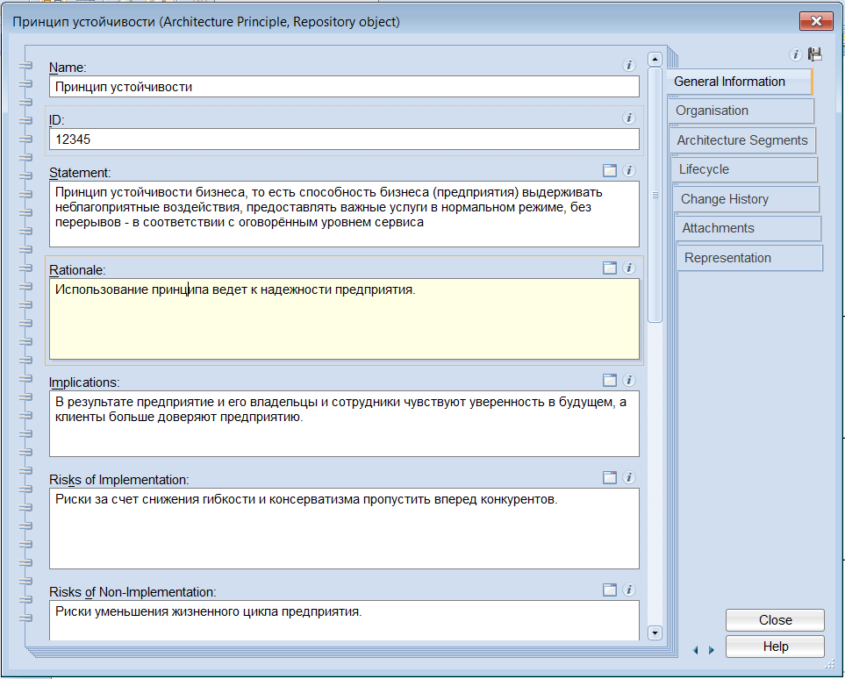Image resolution: width=845 pixels, height=679 pixels.
Task: Click the 'Name:' label
Action: [x=68, y=68]
